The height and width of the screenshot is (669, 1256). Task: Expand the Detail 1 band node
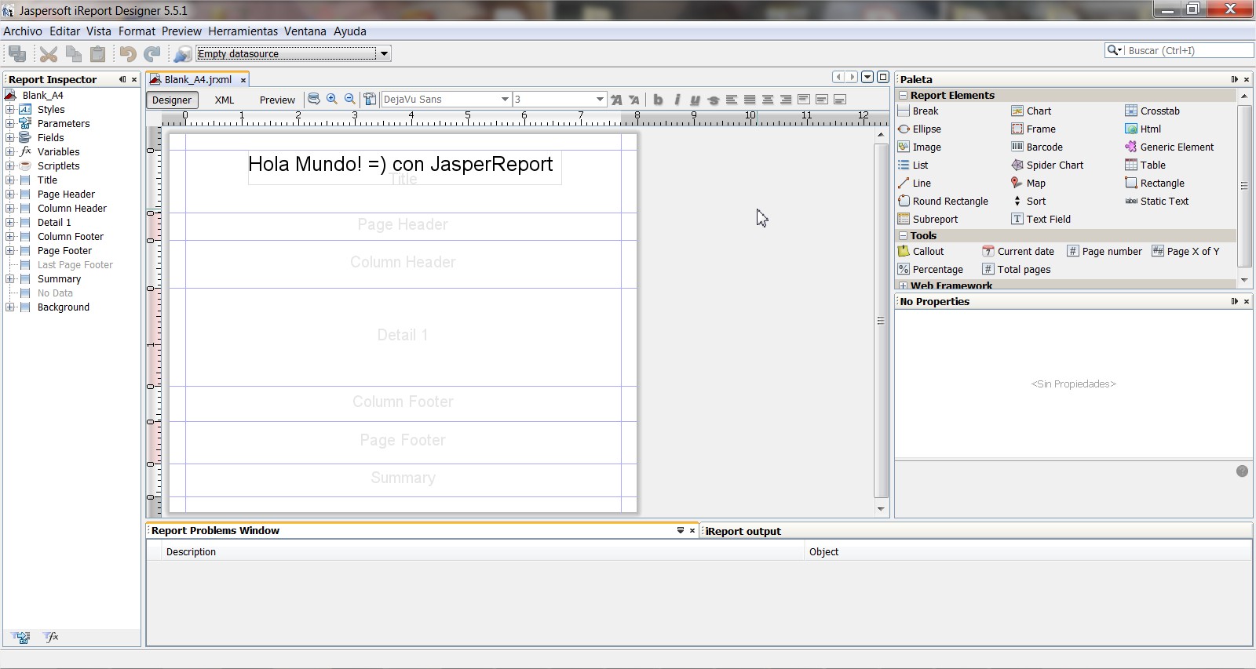pyautogui.click(x=10, y=223)
